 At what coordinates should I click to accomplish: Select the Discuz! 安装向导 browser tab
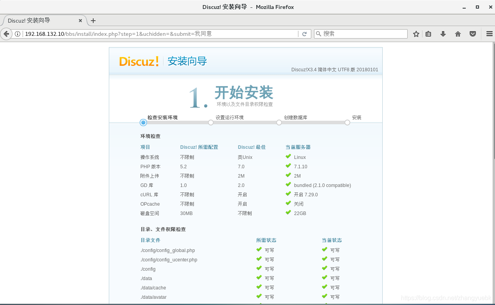tap(44, 21)
